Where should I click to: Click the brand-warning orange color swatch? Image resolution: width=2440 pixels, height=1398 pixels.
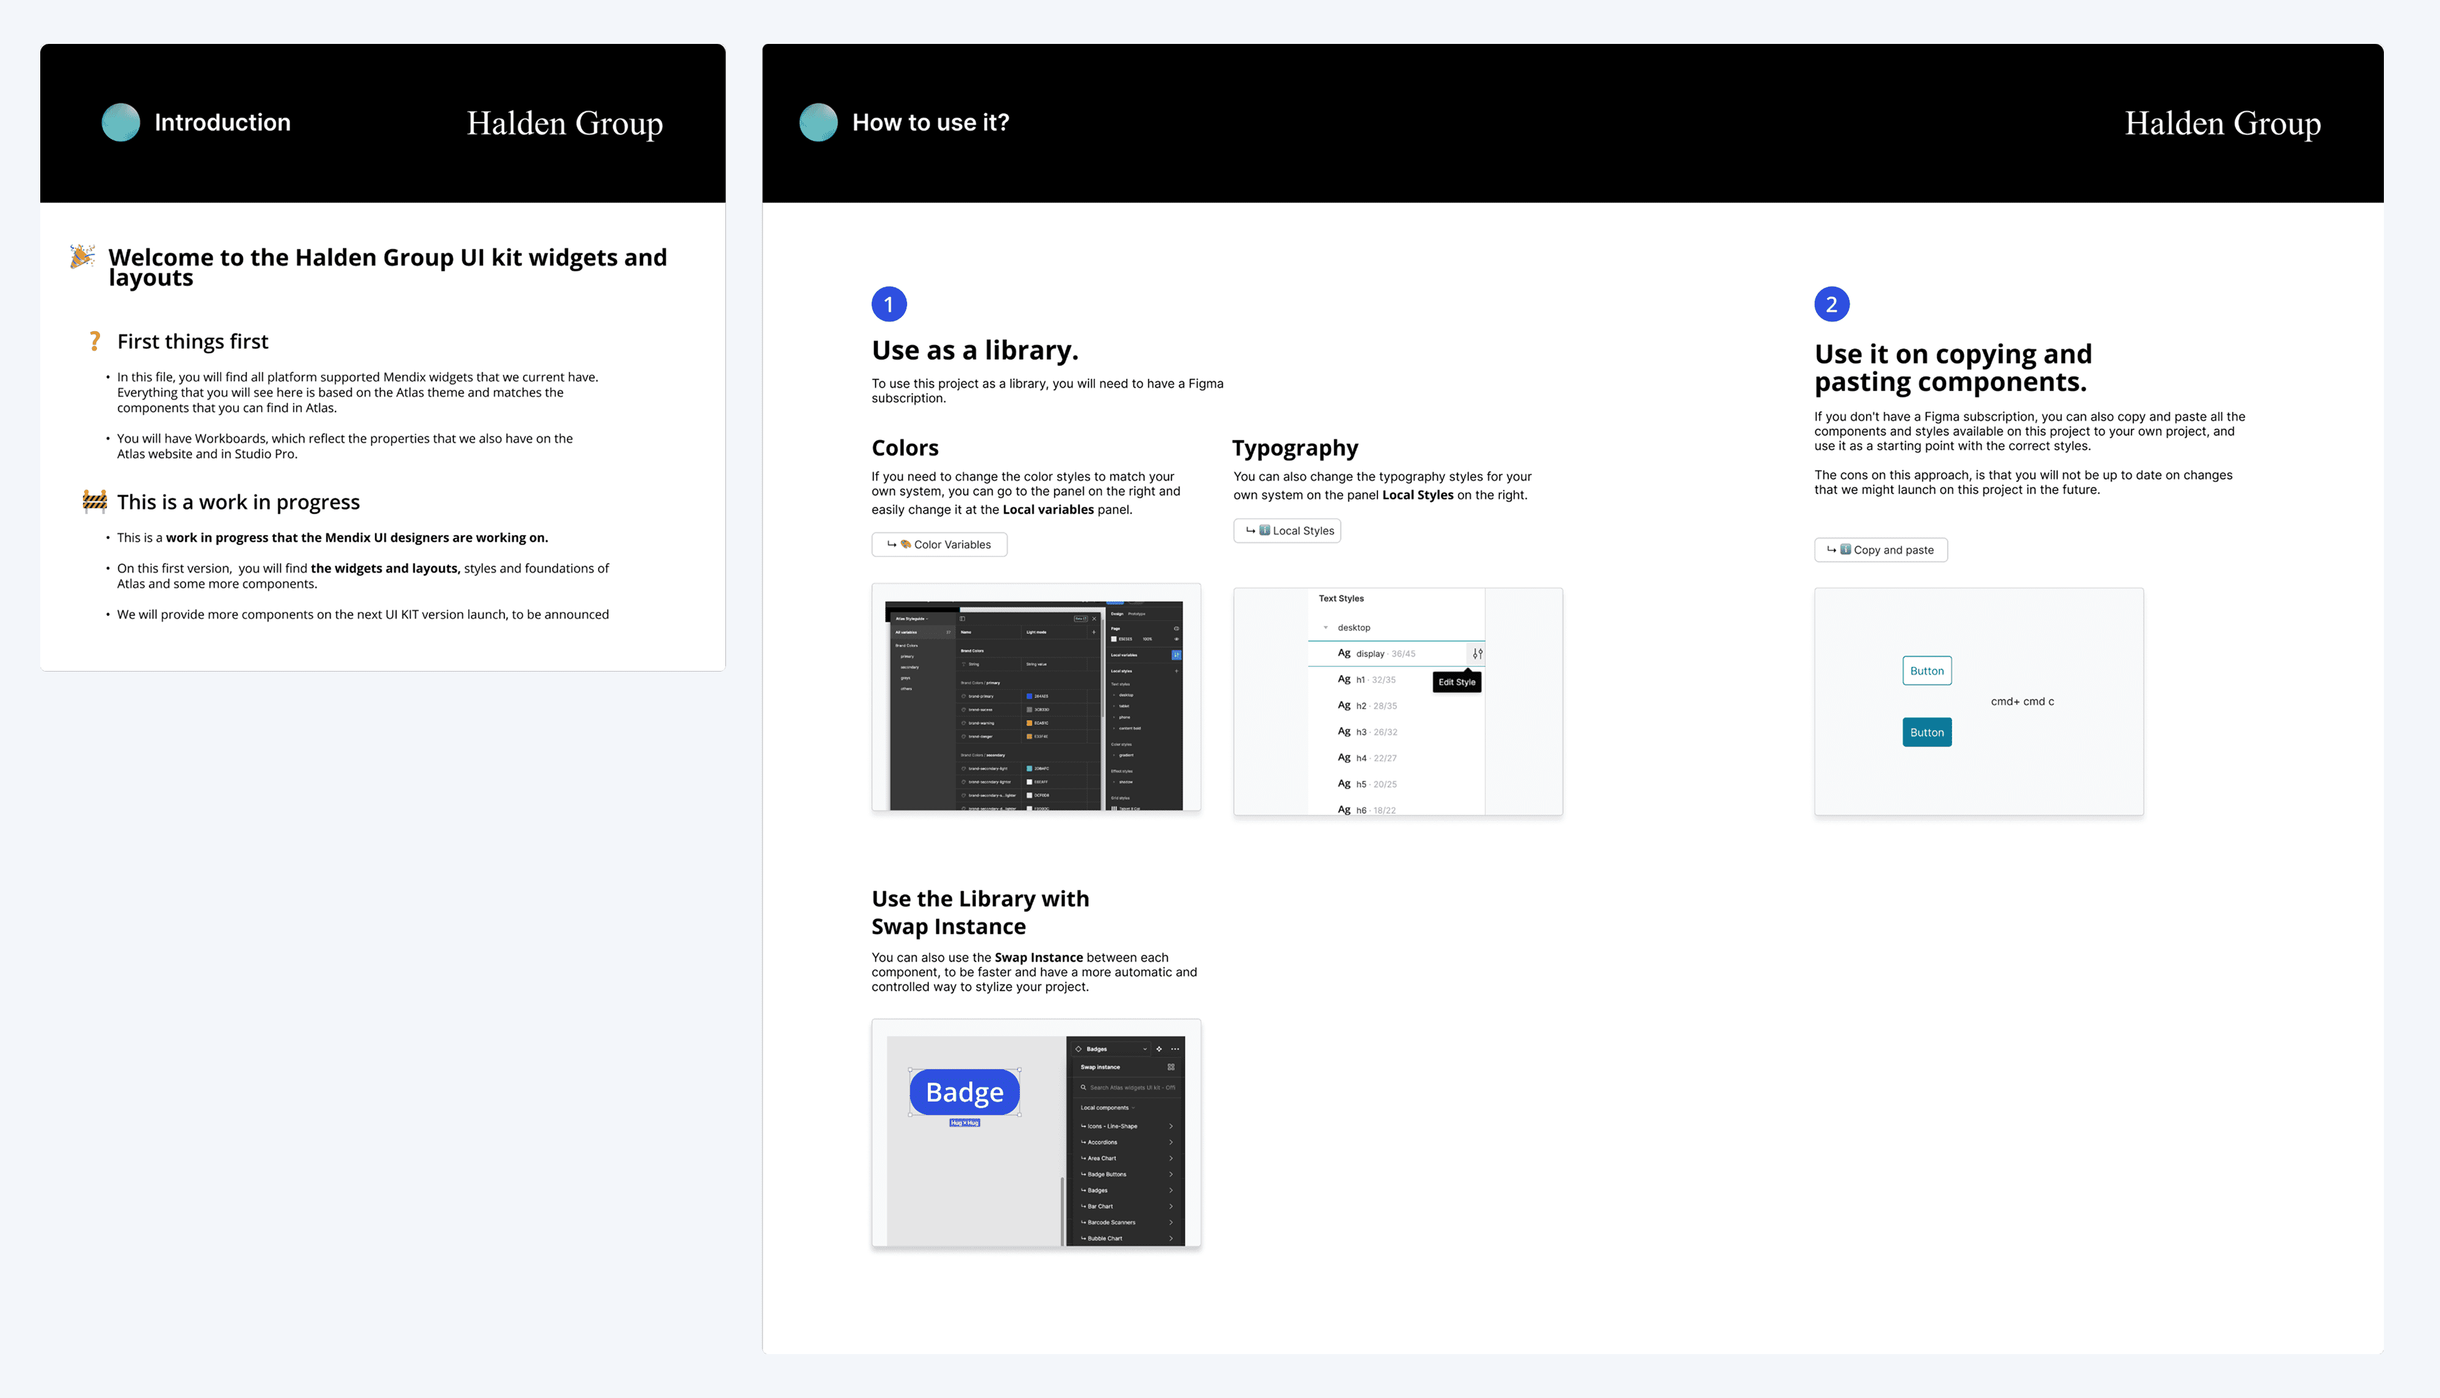[x=1030, y=723]
